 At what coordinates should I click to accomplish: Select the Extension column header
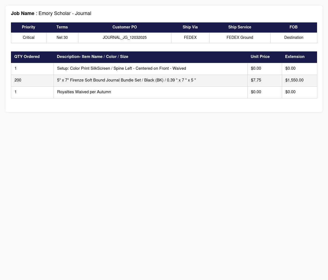(x=295, y=57)
